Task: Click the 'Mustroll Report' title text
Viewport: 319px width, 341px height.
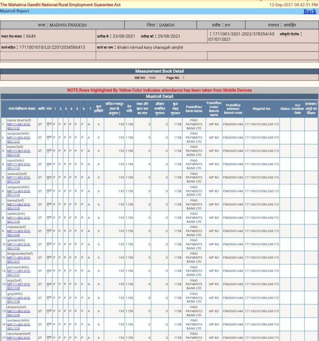Action: (15, 11)
